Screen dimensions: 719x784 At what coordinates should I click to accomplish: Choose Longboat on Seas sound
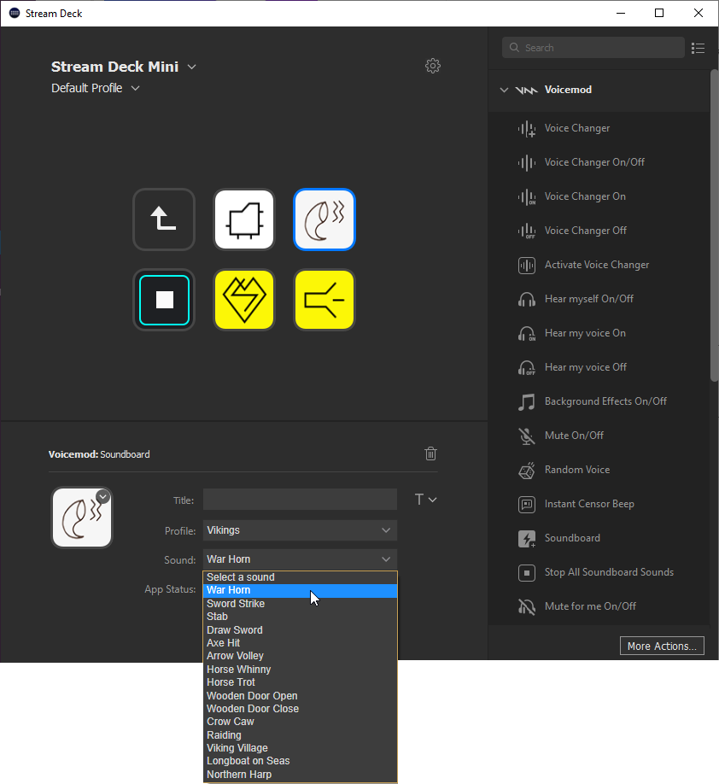[x=300, y=761]
